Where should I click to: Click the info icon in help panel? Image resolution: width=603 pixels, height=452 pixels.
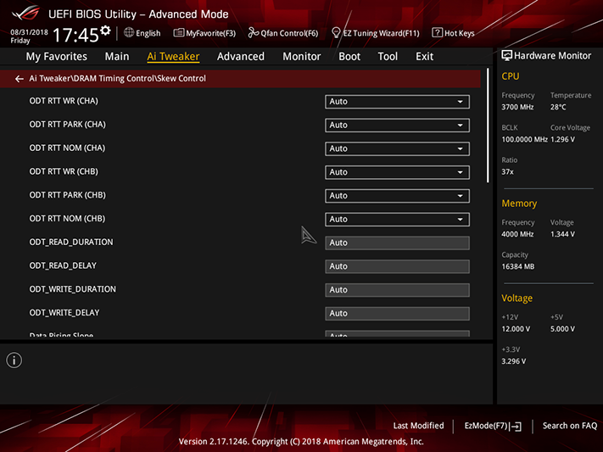tap(14, 360)
